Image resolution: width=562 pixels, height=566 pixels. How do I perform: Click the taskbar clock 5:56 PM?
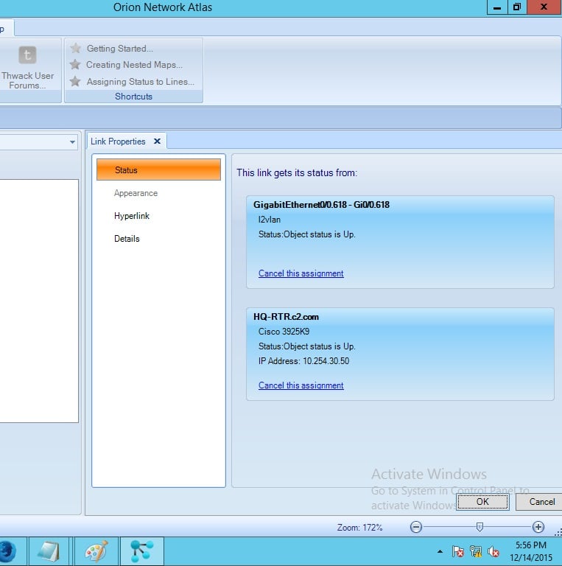pyautogui.click(x=530, y=545)
